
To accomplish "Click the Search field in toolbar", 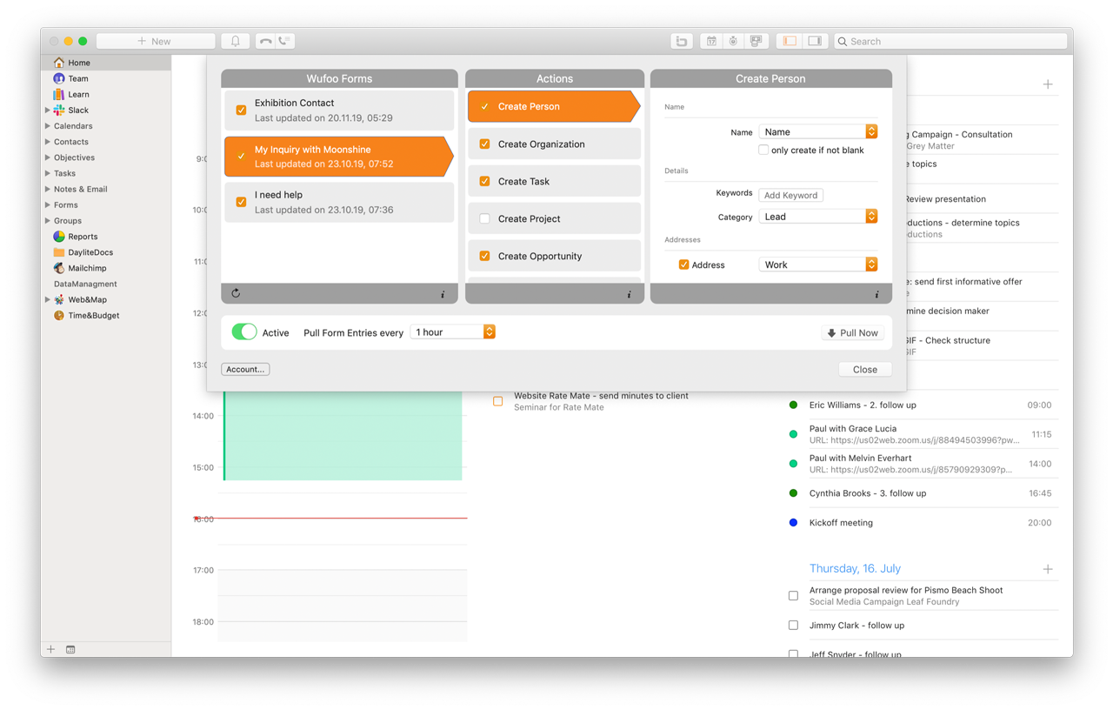I will [950, 41].
